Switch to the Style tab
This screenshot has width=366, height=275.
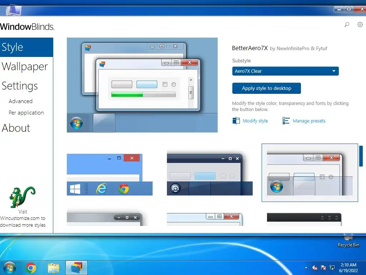coord(26,47)
